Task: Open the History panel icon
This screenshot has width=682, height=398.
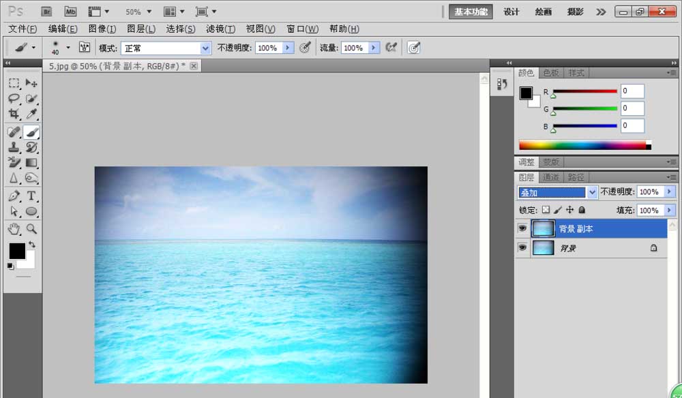Action: tap(502, 84)
